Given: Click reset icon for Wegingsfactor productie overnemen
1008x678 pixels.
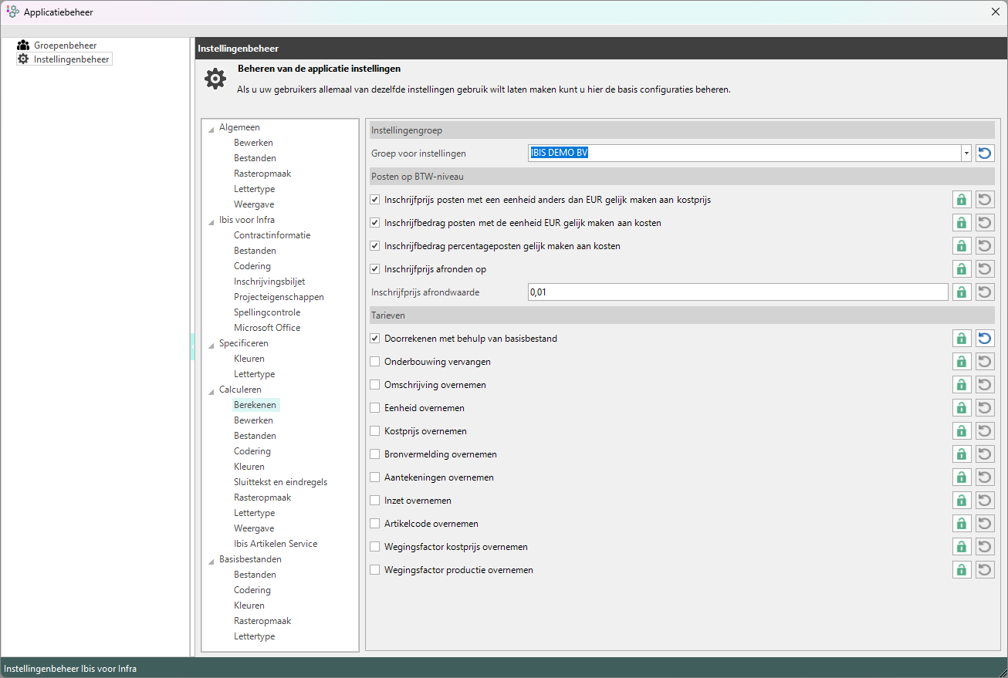Looking at the screenshot, I should 985,570.
